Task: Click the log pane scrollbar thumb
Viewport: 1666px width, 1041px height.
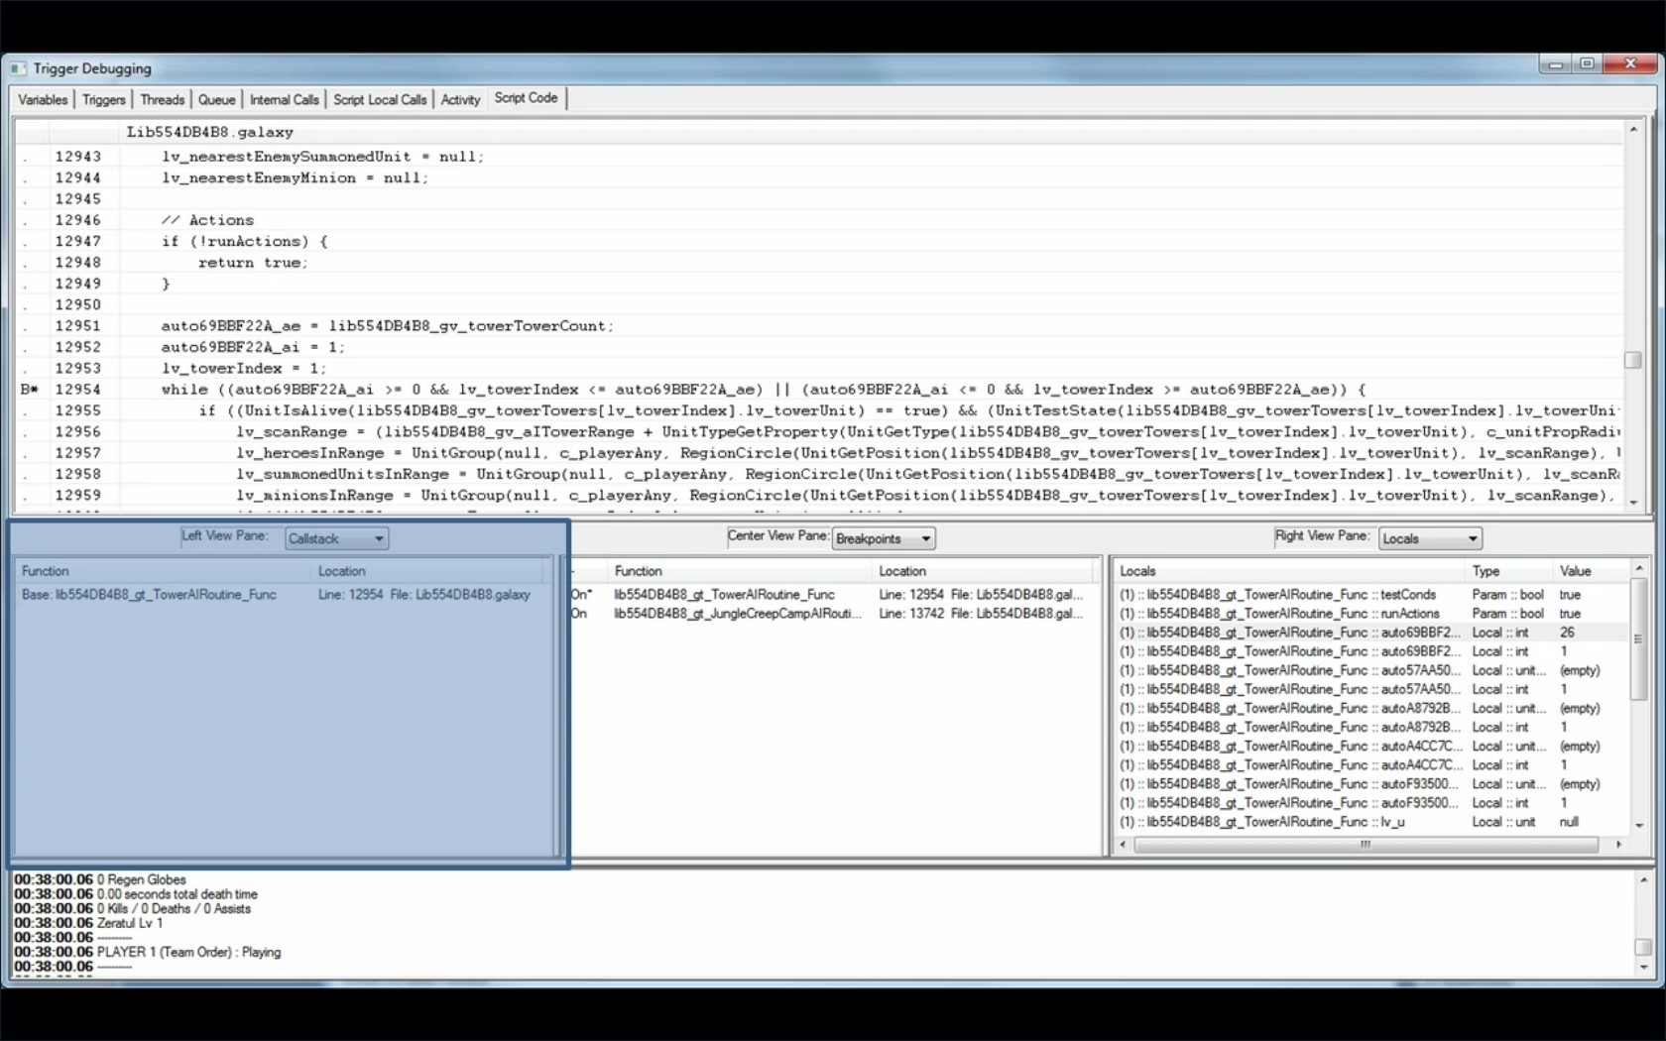Action: coord(1643,947)
